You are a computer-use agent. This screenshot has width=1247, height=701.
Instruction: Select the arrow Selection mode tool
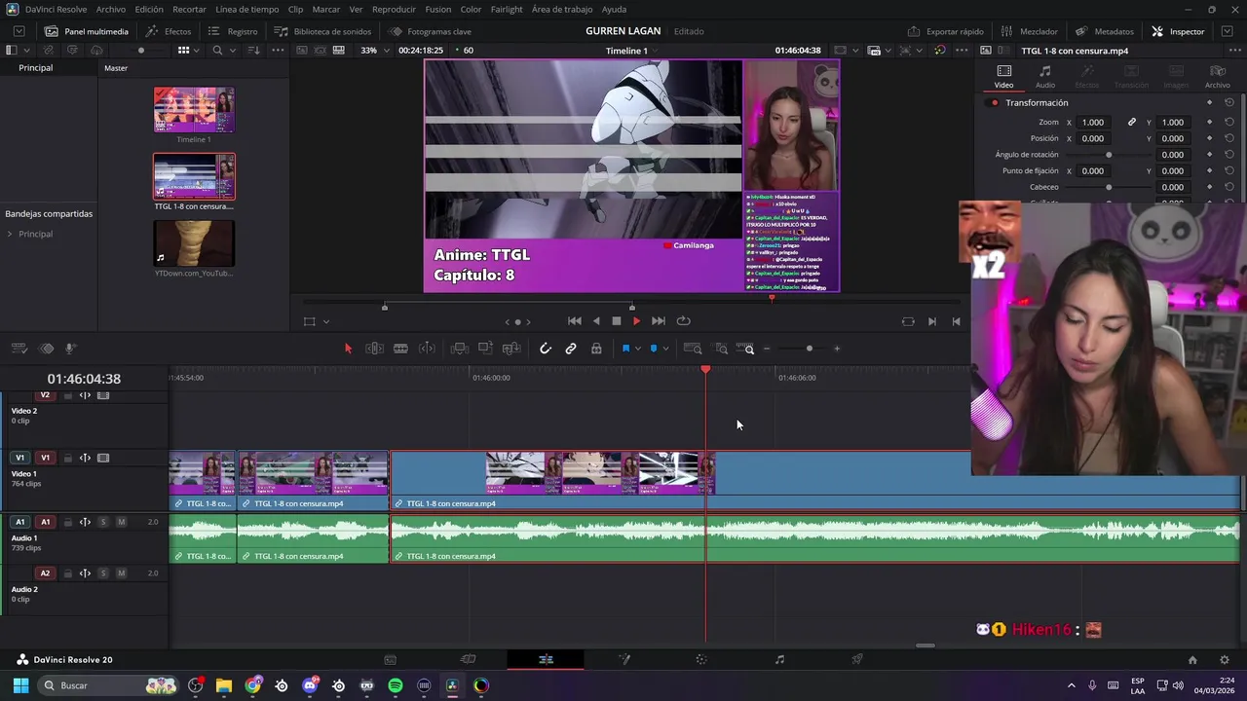[348, 349]
